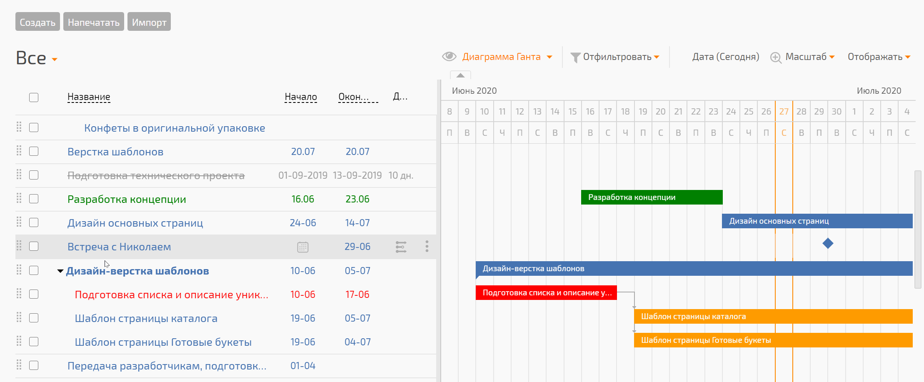Check the box for Верстка шаблонов
Image resolution: width=924 pixels, height=382 pixels.
click(34, 151)
